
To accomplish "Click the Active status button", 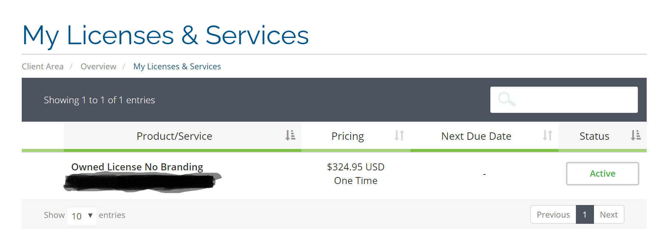I will click(602, 174).
